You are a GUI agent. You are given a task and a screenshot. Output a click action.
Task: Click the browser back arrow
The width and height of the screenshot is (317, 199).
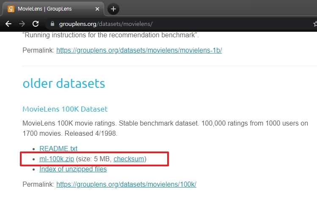coord(8,24)
